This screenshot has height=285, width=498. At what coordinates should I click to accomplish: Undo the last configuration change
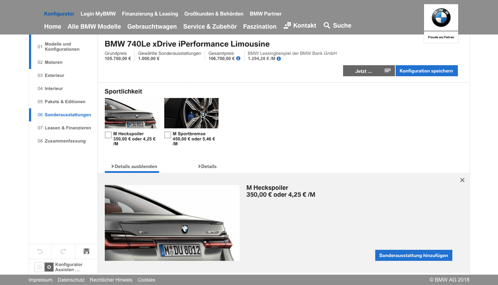coord(40,251)
